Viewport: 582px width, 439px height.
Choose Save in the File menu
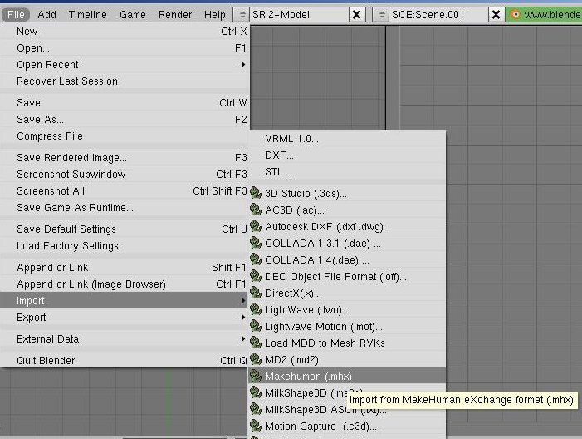pyautogui.click(x=125, y=102)
